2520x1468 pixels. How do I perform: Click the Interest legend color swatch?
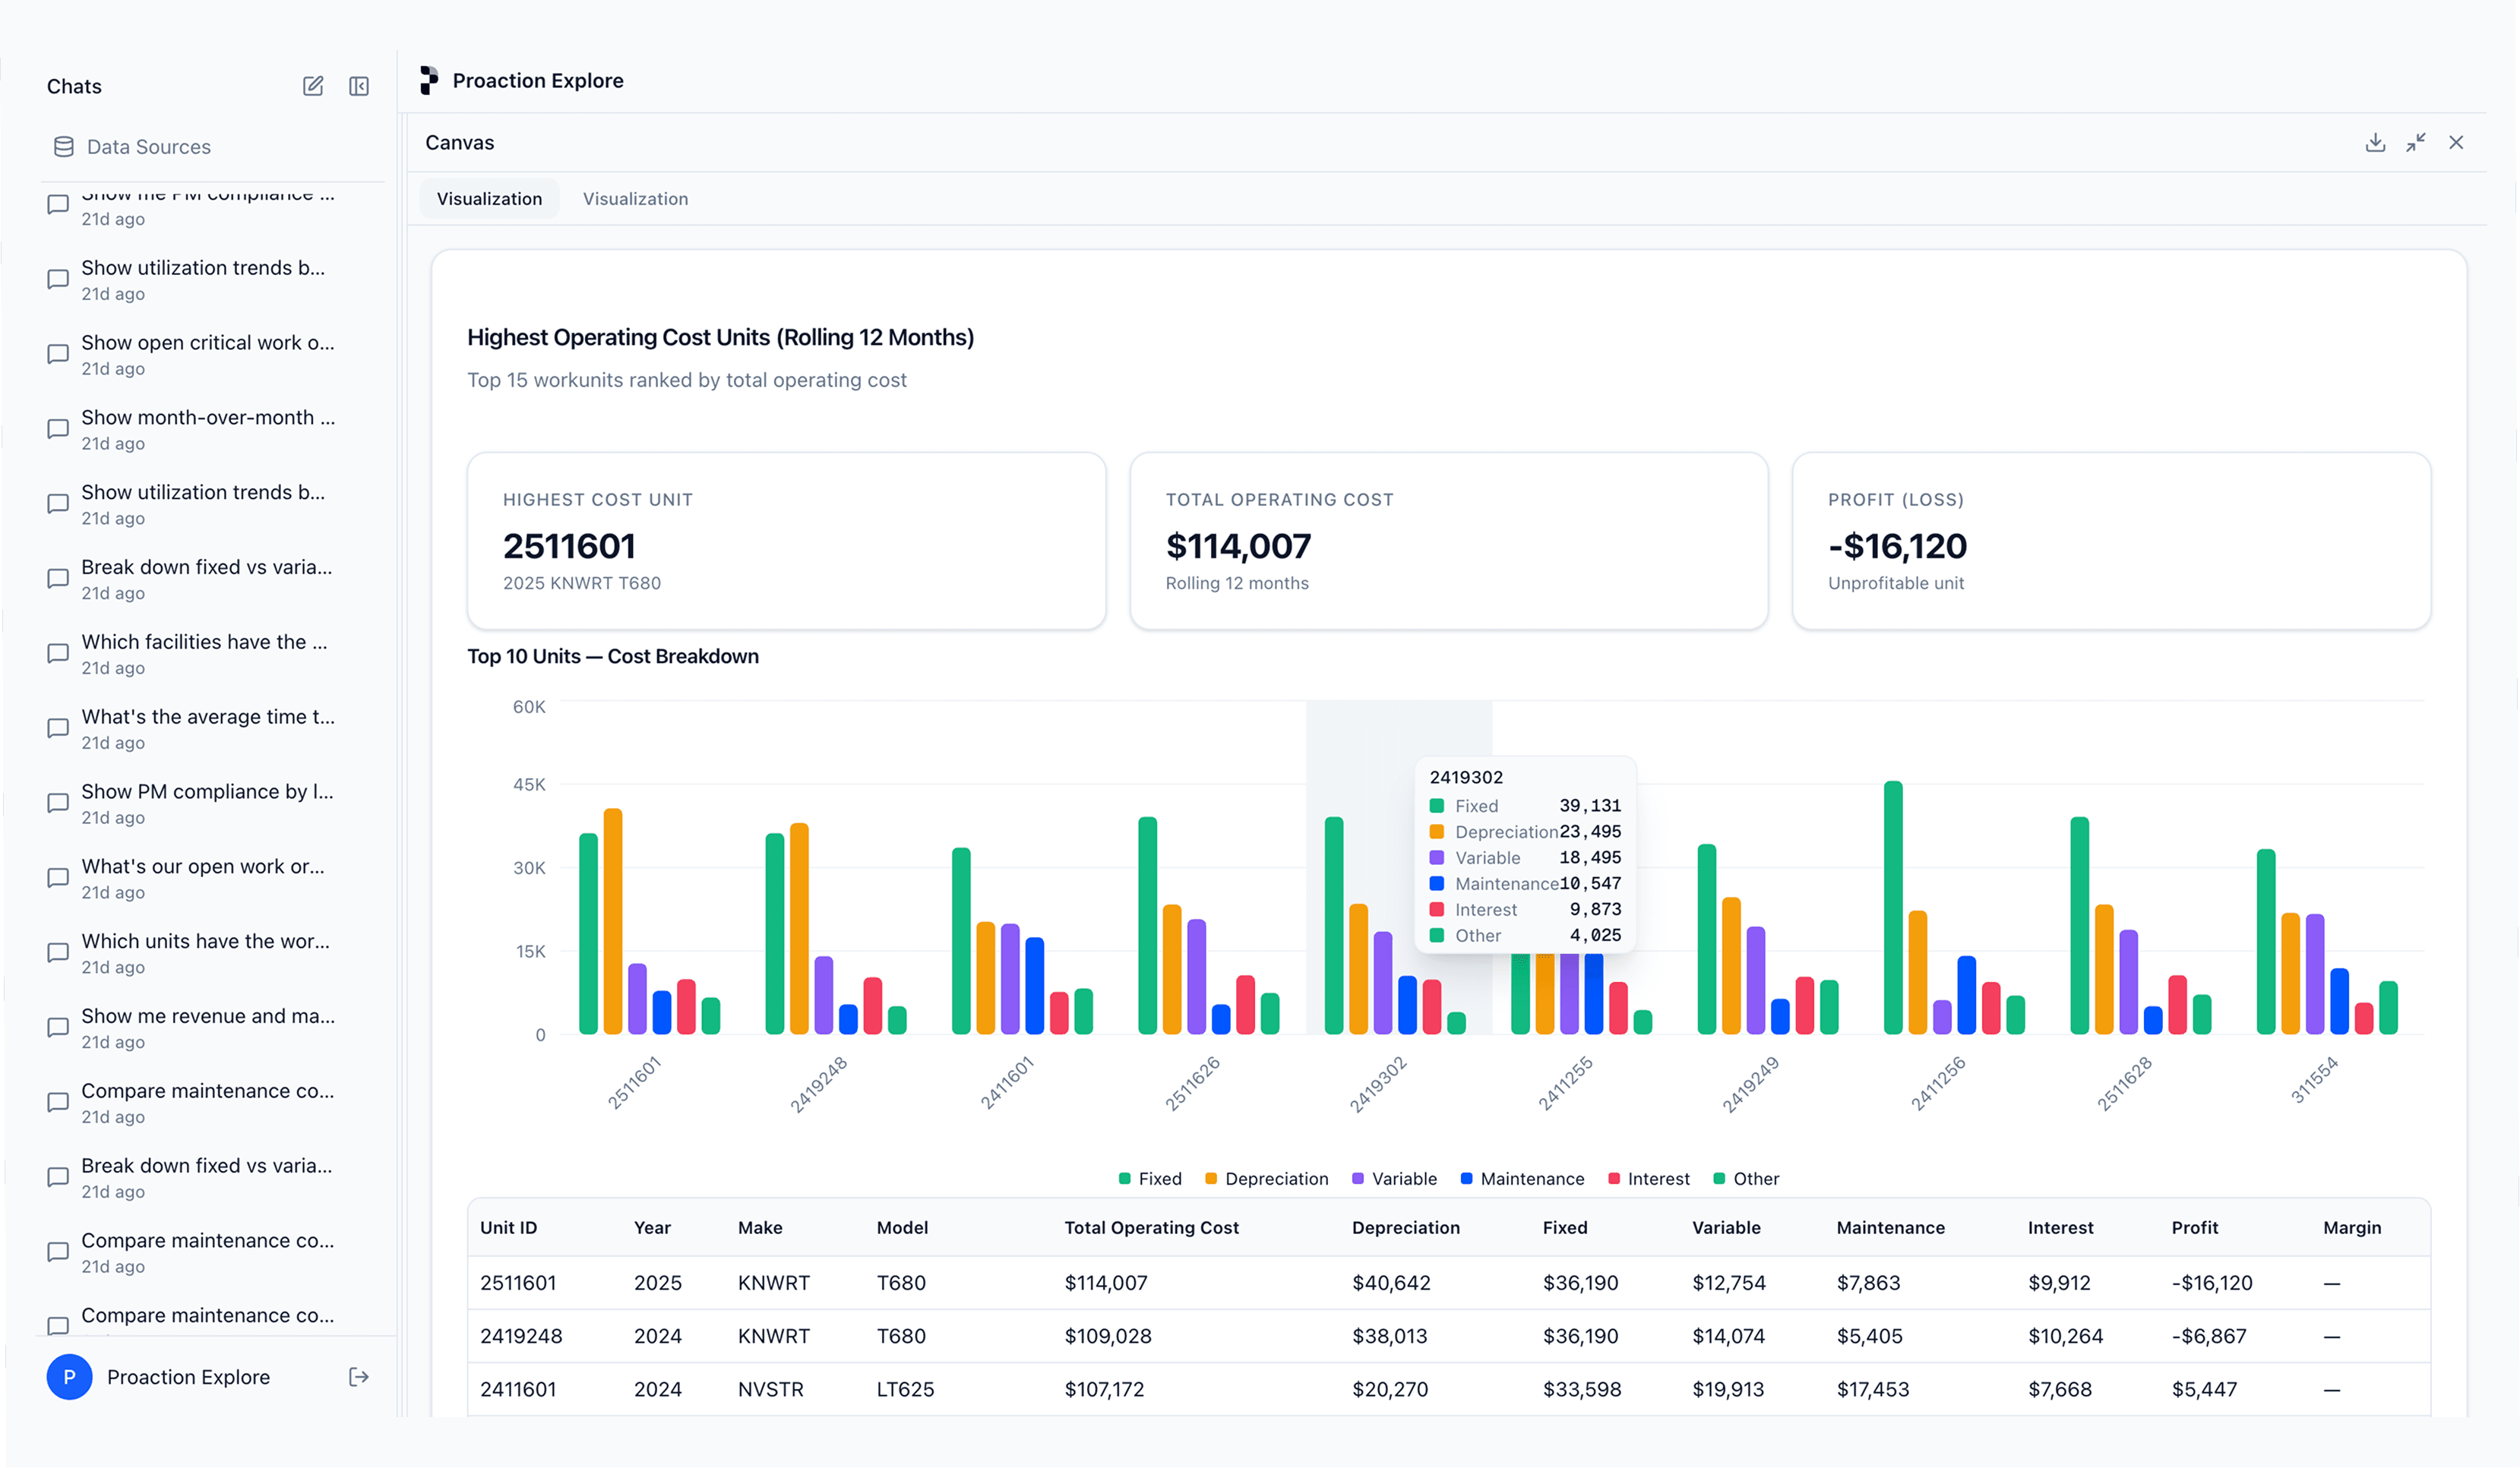coord(1614,1179)
